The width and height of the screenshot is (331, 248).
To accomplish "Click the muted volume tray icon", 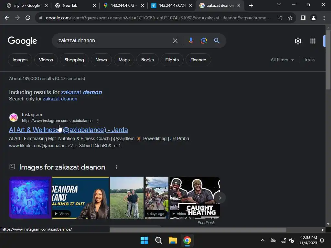I will pyautogui.click(x=292, y=240).
